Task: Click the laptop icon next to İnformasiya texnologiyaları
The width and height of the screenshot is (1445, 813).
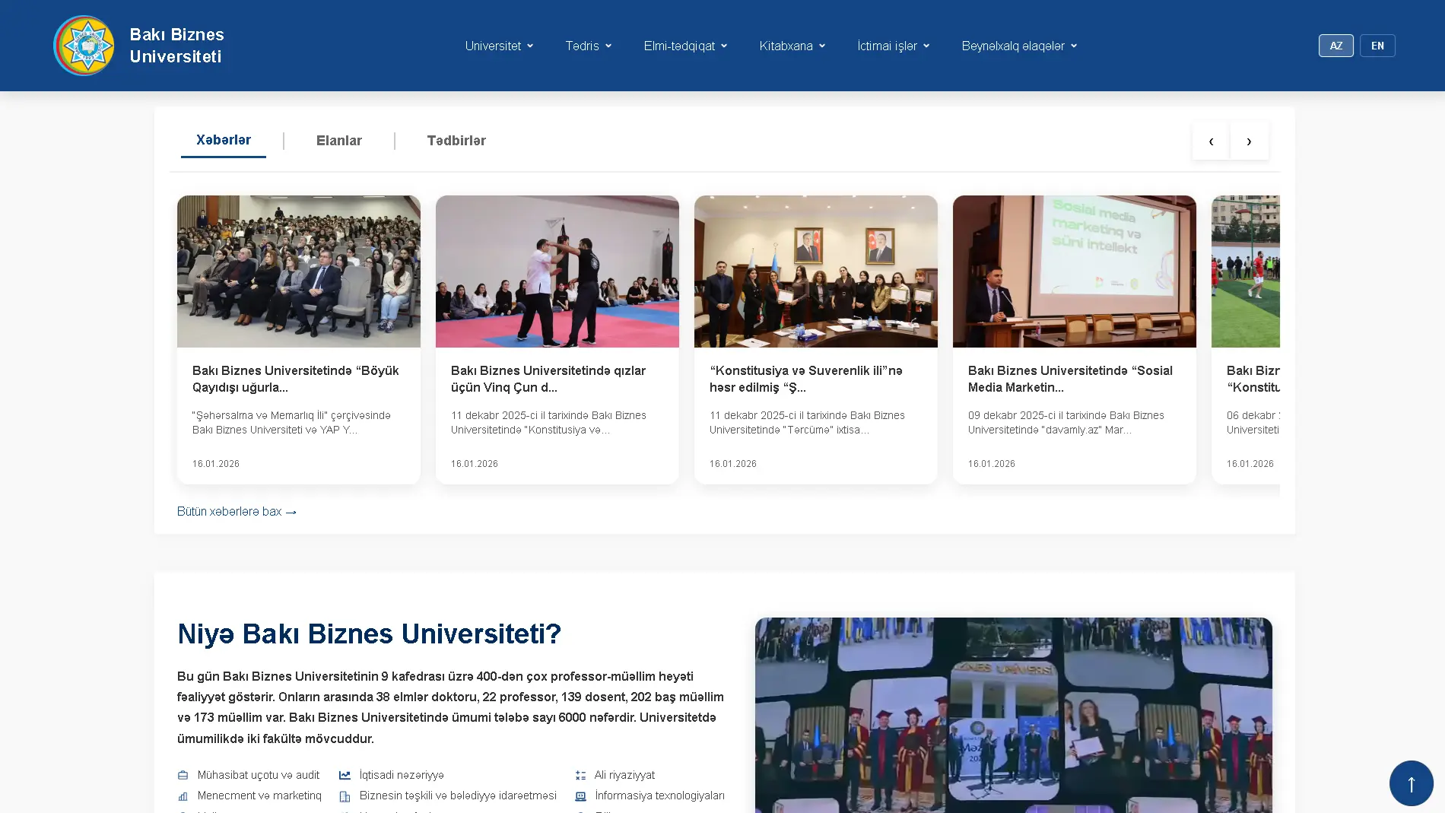Action: pyautogui.click(x=581, y=796)
